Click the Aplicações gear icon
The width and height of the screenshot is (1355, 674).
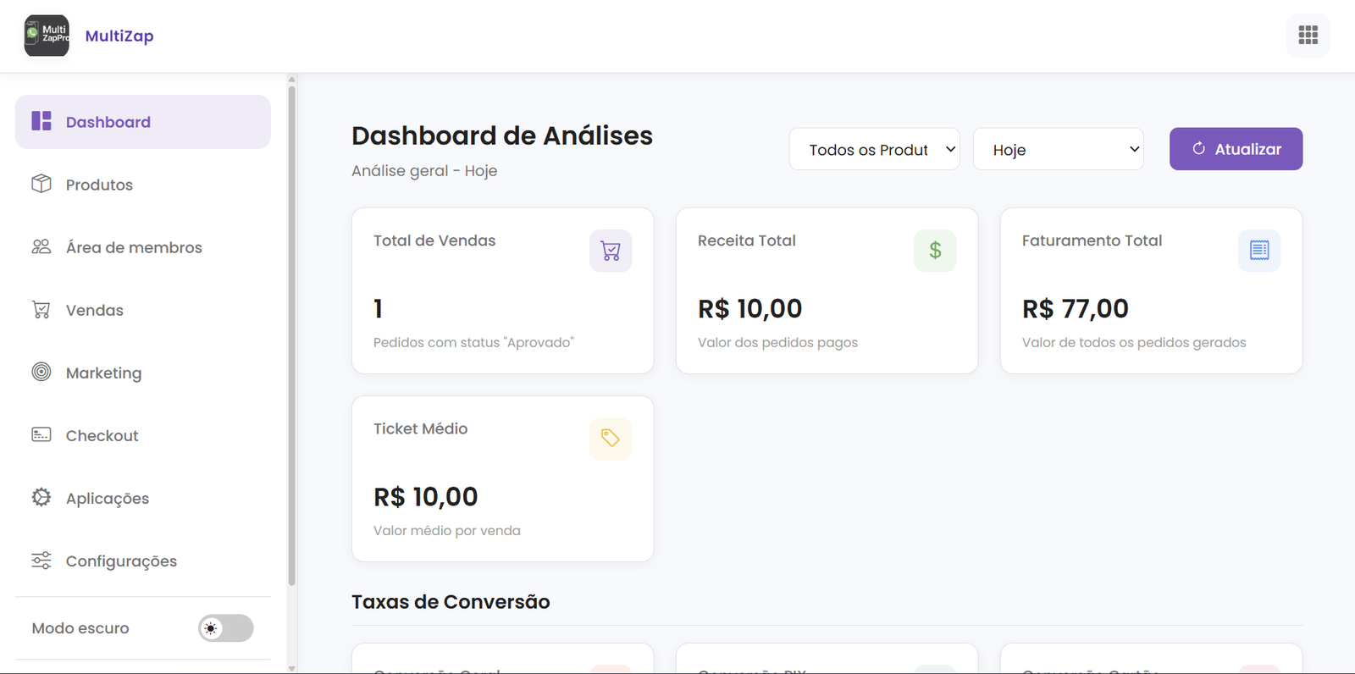pyautogui.click(x=41, y=498)
